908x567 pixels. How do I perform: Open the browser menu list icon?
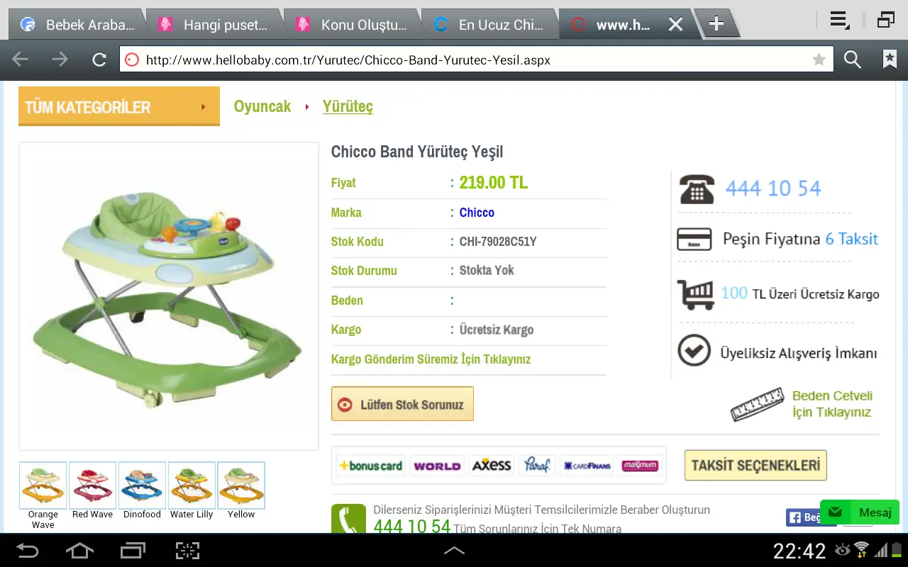click(x=840, y=21)
